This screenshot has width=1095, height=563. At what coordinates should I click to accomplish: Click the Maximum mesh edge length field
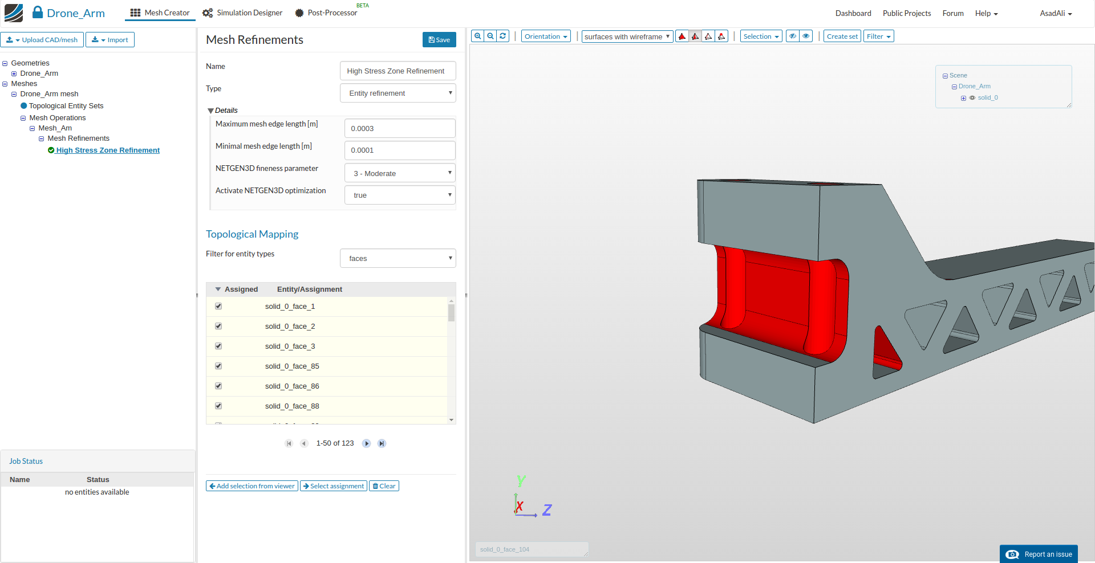point(400,128)
